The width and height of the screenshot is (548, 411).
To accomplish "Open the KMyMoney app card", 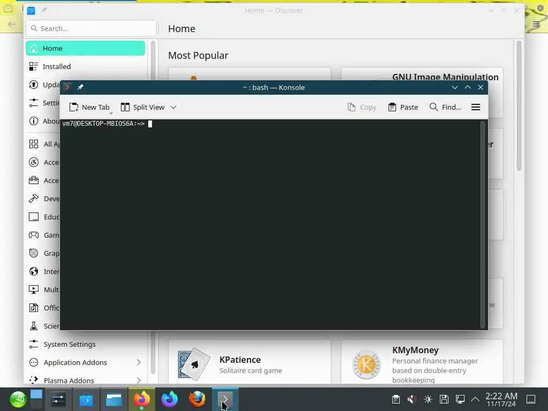I will [422, 362].
